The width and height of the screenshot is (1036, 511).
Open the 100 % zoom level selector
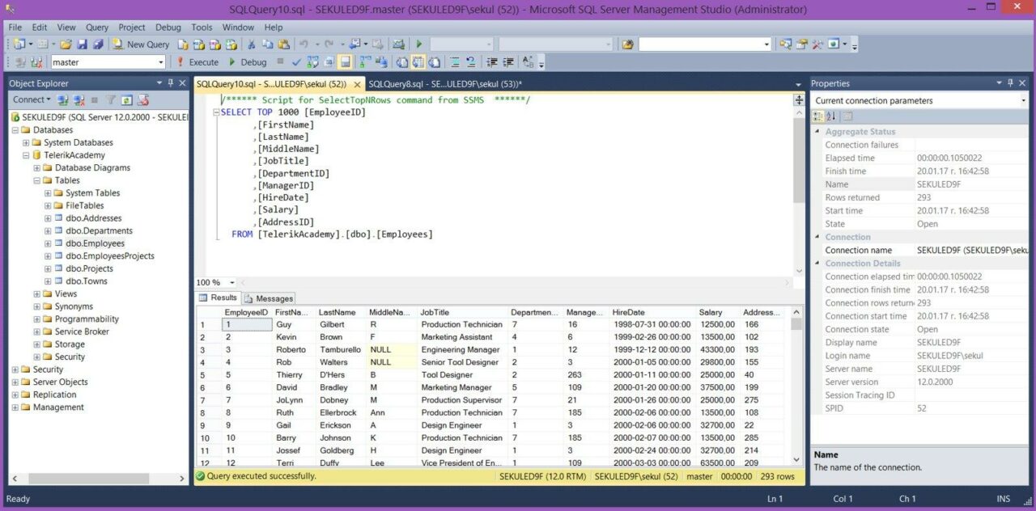coord(232,283)
